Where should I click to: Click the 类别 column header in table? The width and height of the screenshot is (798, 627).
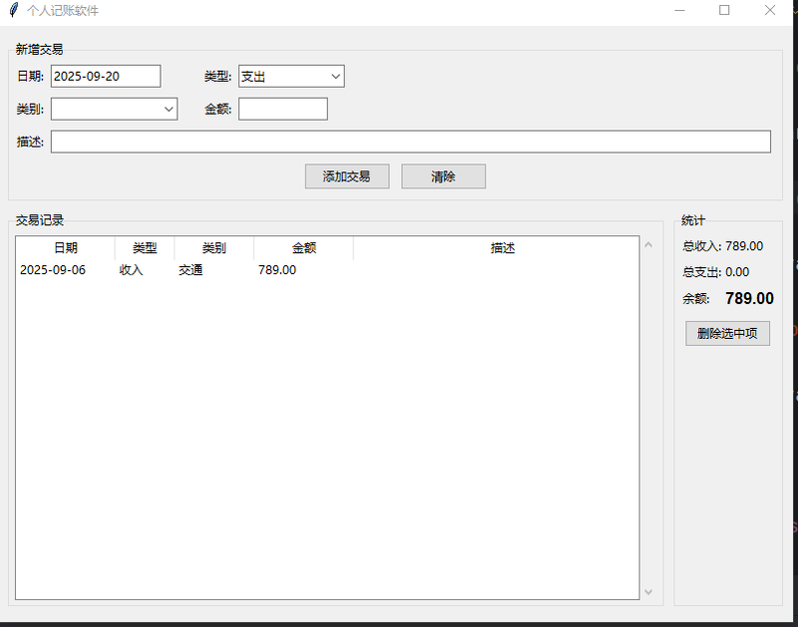click(x=214, y=247)
